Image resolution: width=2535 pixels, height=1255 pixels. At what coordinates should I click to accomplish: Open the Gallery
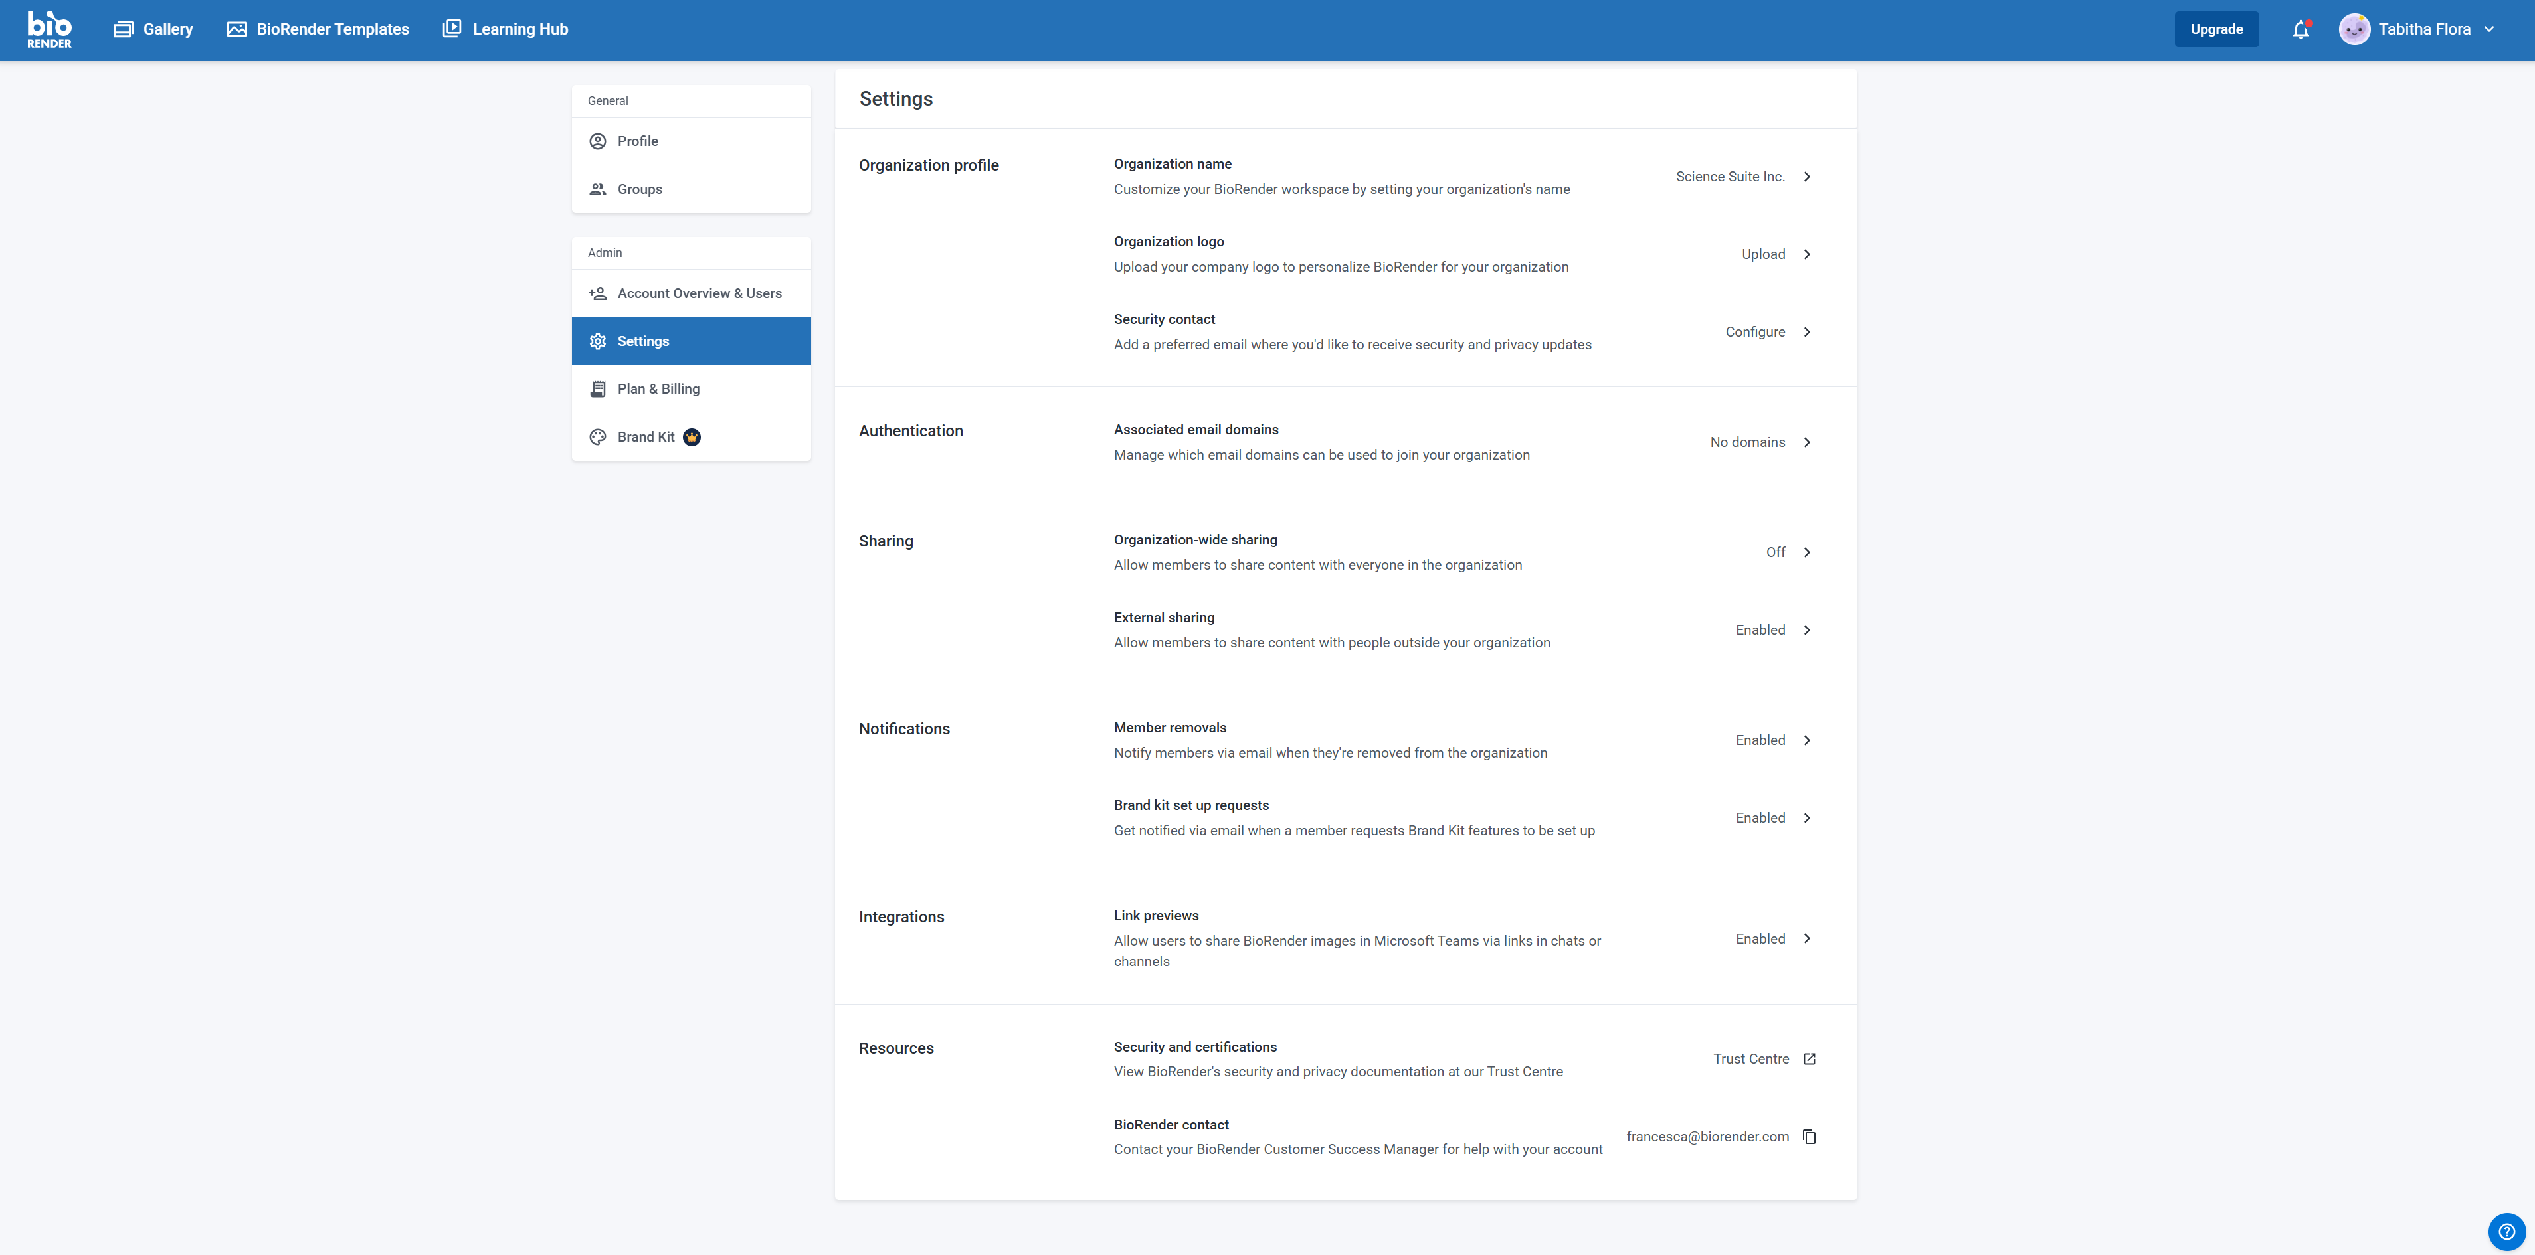click(x=153, y=29)
